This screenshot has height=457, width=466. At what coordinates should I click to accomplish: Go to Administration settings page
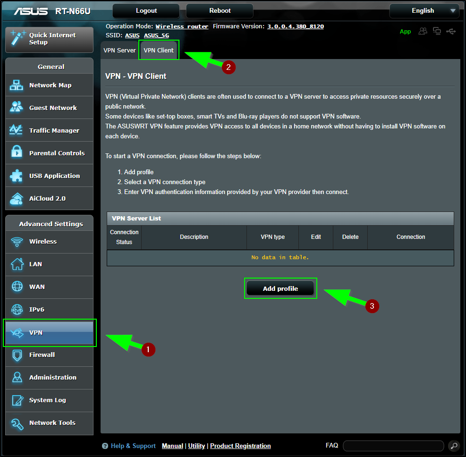(49, 377)
